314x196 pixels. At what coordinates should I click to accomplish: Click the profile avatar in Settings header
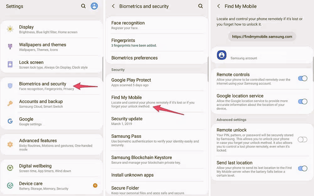coord(94,6)
